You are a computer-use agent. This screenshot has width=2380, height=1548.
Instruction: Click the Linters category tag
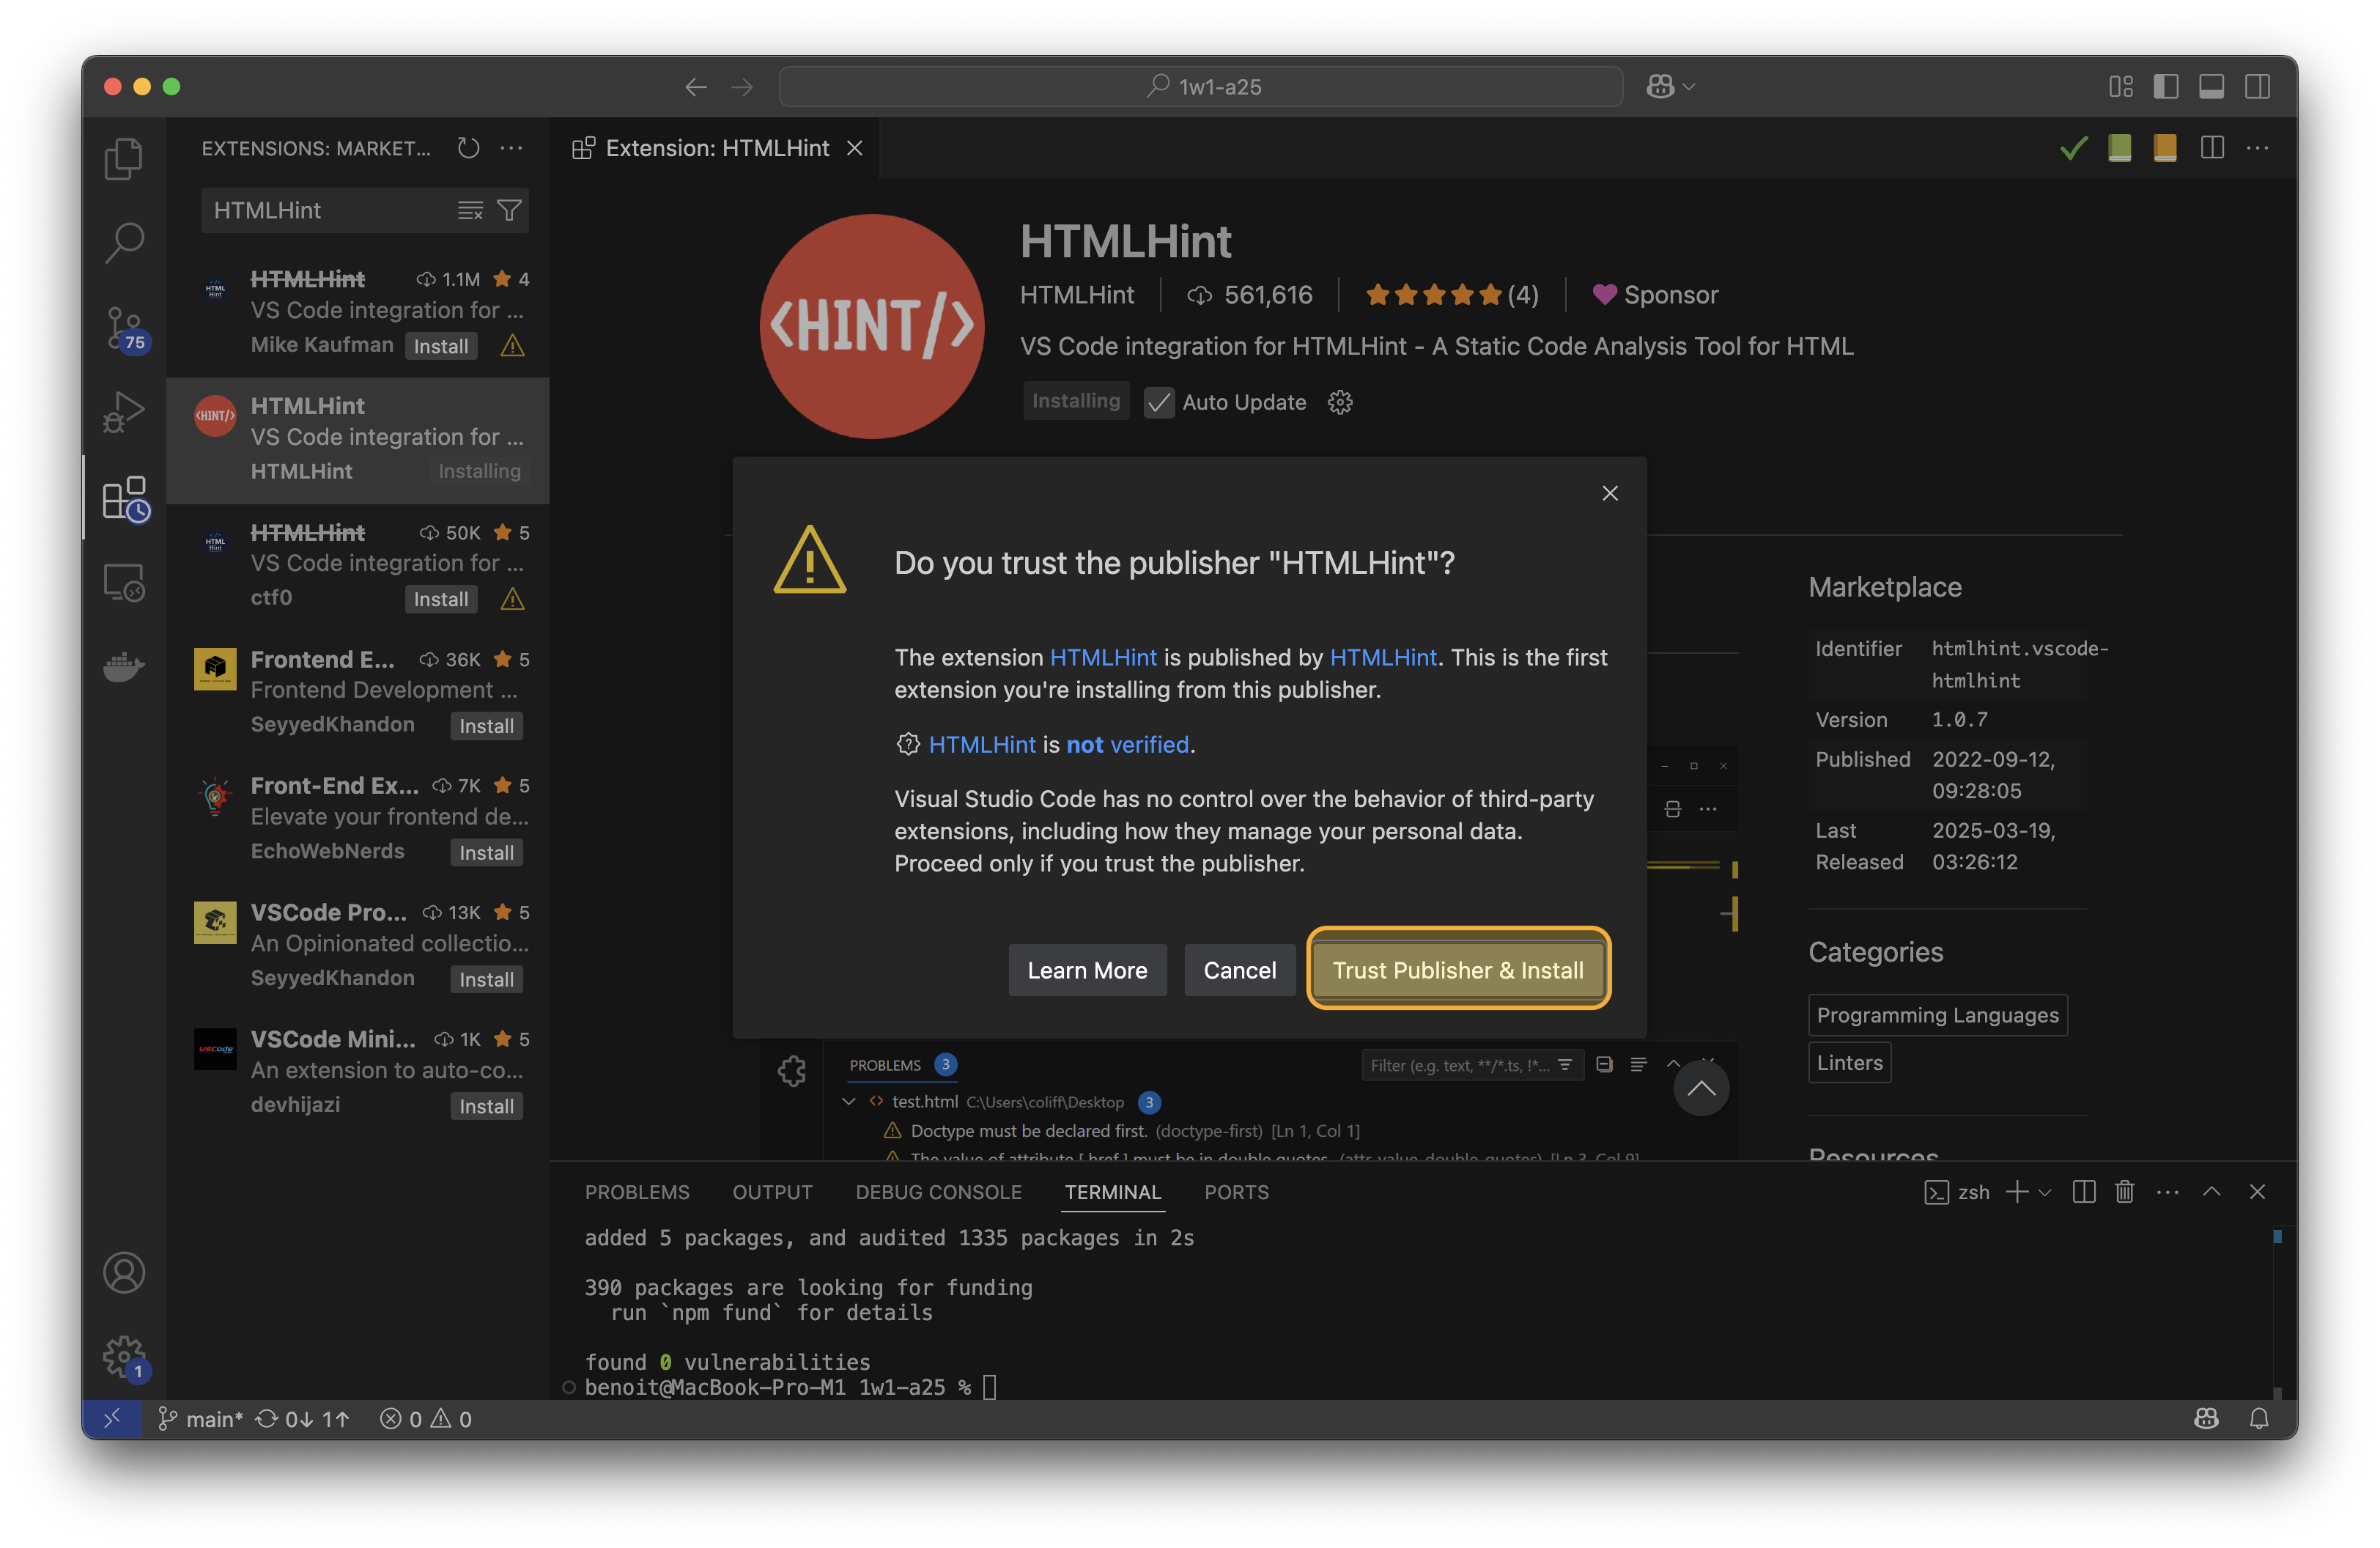pos(1849,1062)
